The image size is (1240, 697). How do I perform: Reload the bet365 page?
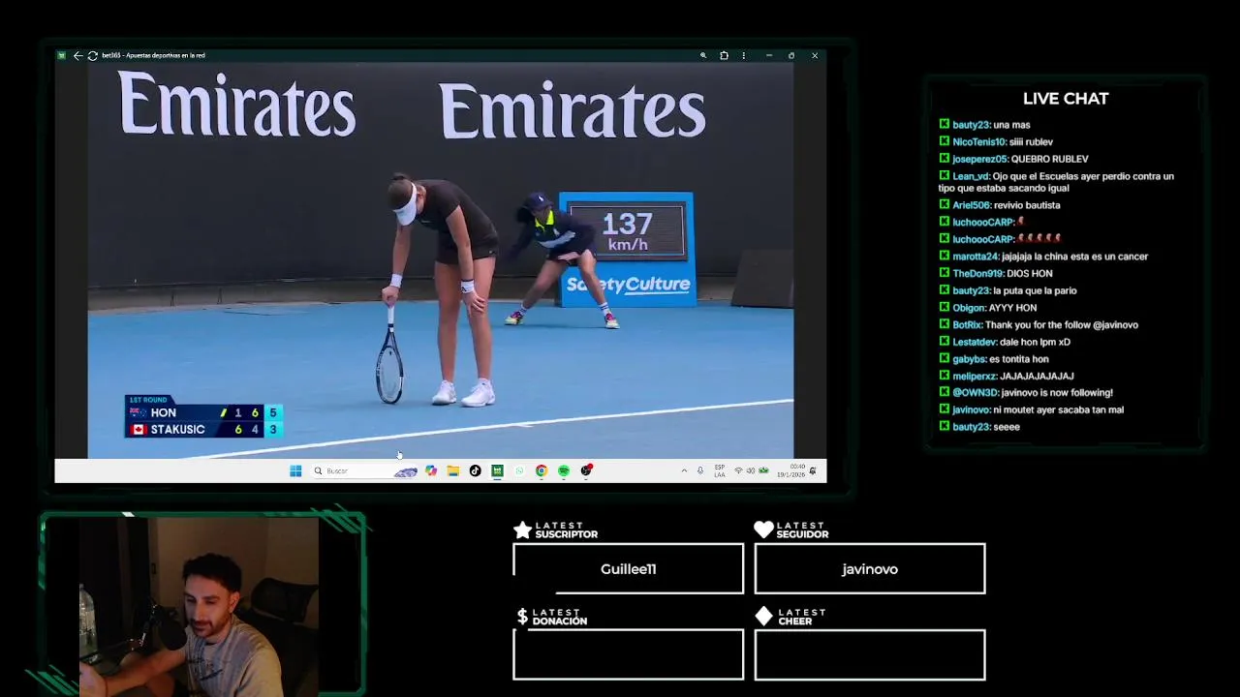[x=93, y=55]
